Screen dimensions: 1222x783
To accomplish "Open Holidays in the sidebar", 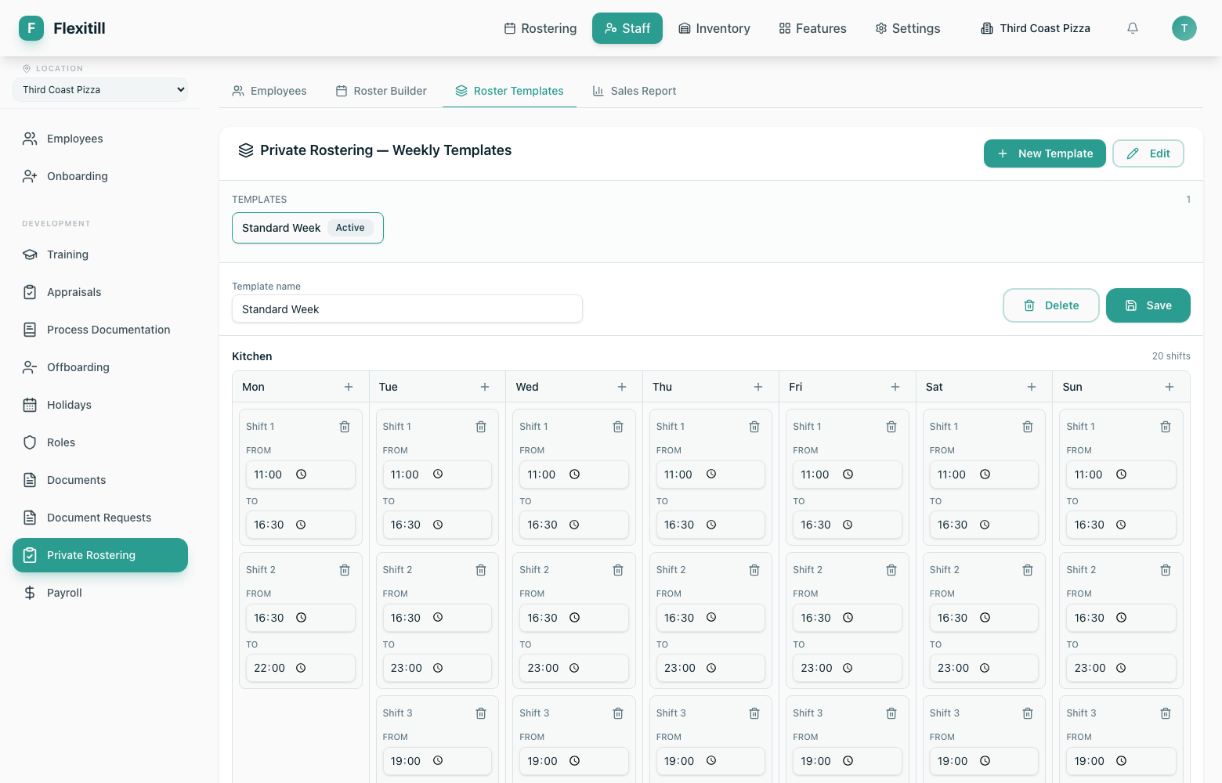I will click(100, 405).
